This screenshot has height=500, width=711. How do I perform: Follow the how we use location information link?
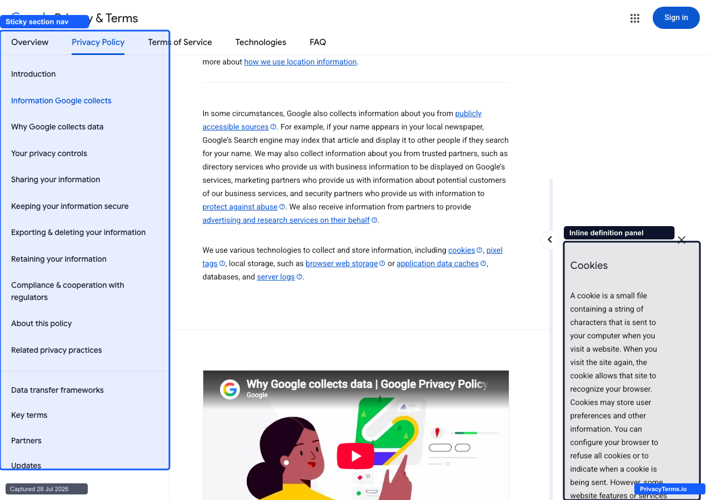(x=301, y=62)
